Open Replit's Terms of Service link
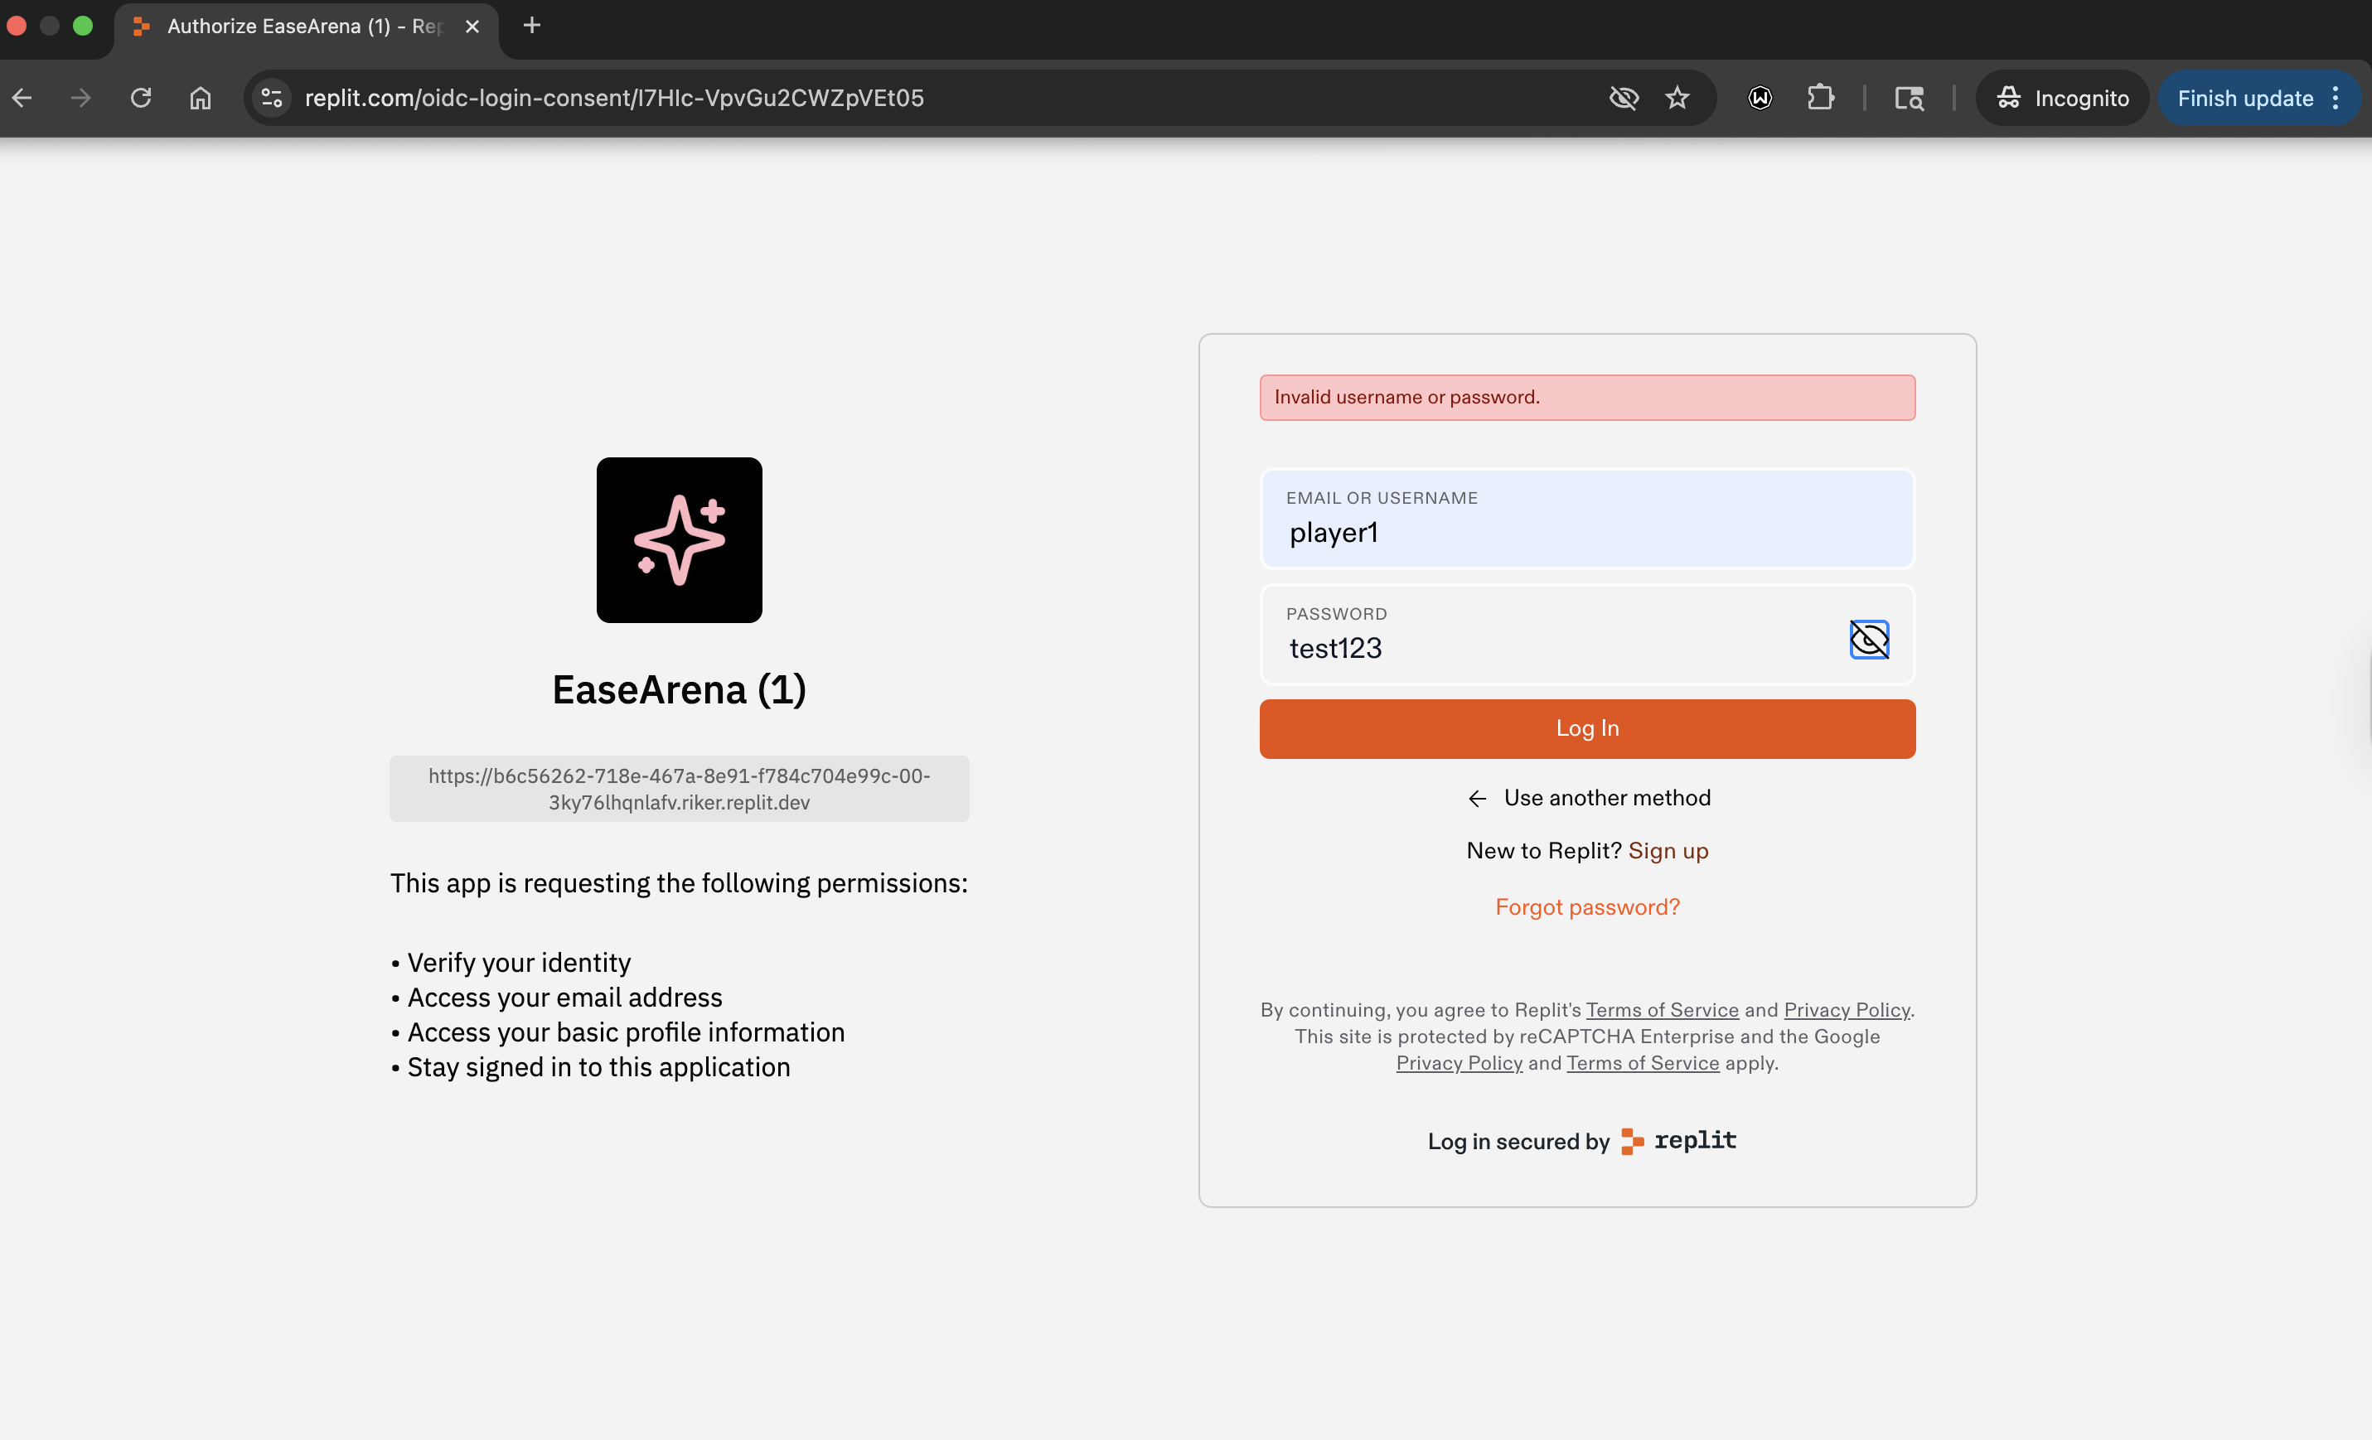Image resolution: width=2372 pixels, height=1440 pixels. pyautogui.click(x=1662, y=1010)
